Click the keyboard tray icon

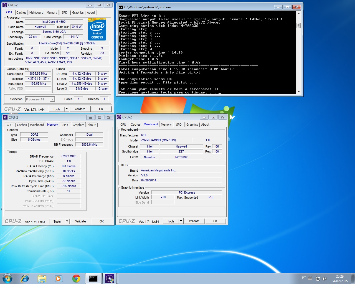pyautogui.click(x=310, y=278)
